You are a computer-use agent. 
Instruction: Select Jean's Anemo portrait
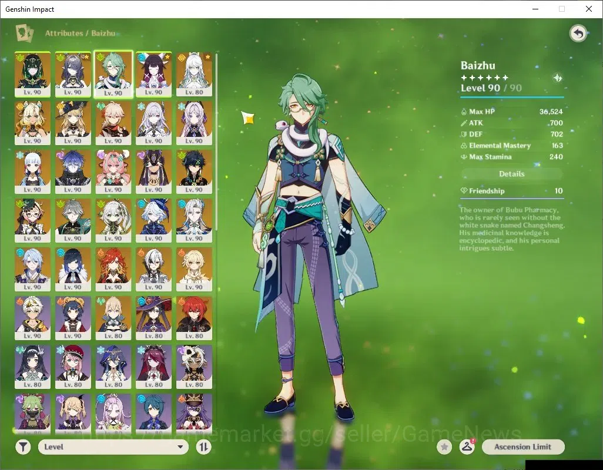coord(113,318)
